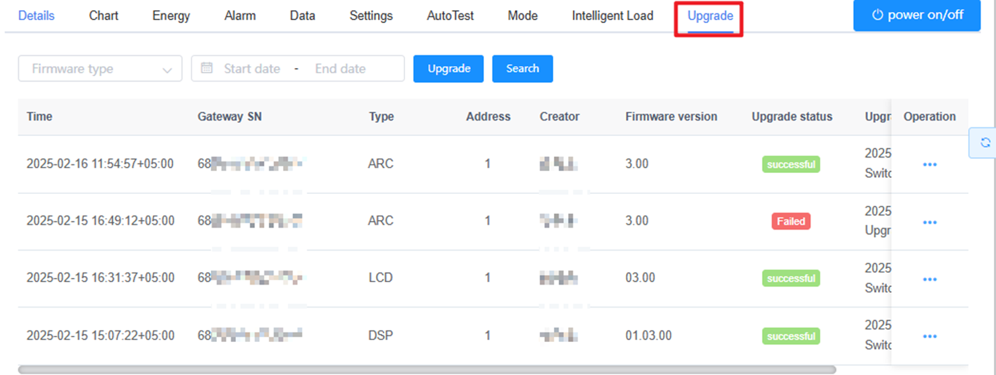
Task: Click the time 2025-02-16 11:54:57+05:00
Action: tap(100, 164)
